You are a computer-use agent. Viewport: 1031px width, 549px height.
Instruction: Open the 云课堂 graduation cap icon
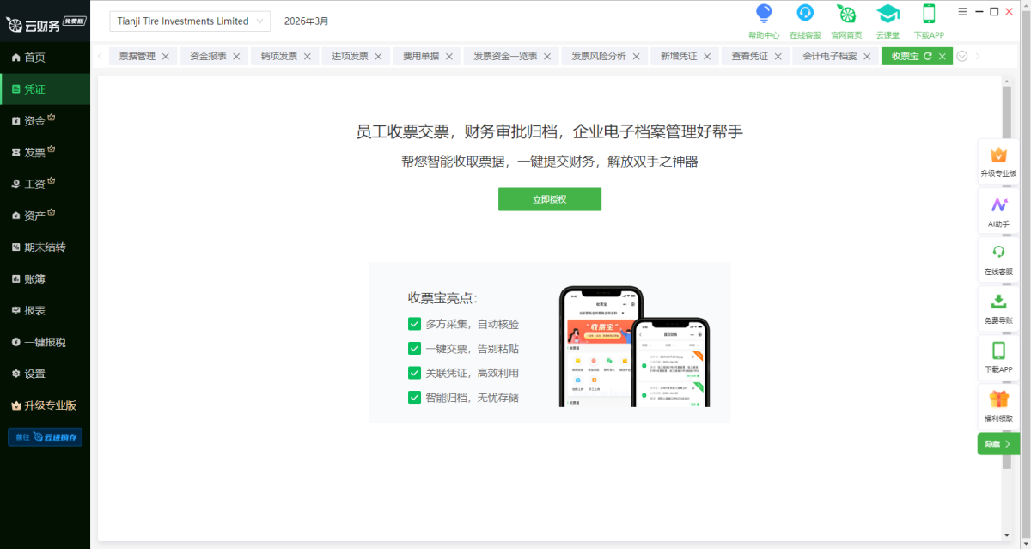pos(888,14)
